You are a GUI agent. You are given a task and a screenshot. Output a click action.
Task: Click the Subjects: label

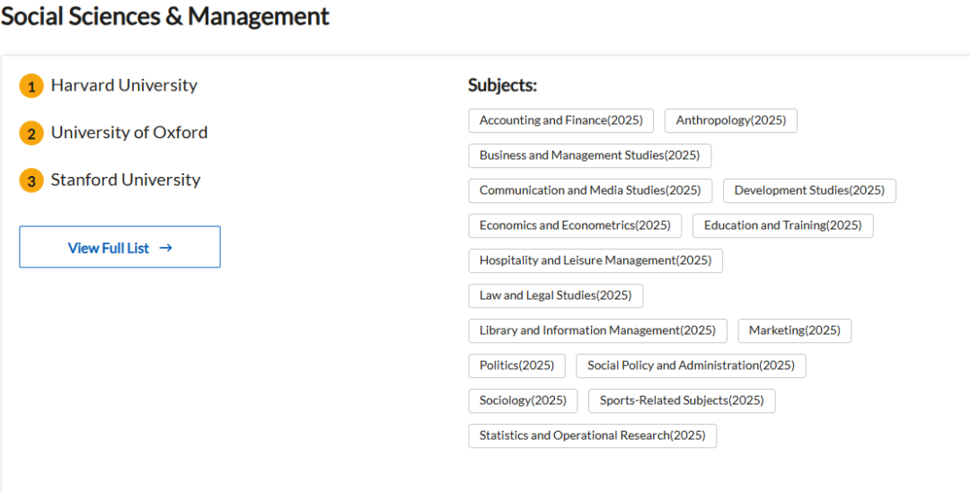502,85
